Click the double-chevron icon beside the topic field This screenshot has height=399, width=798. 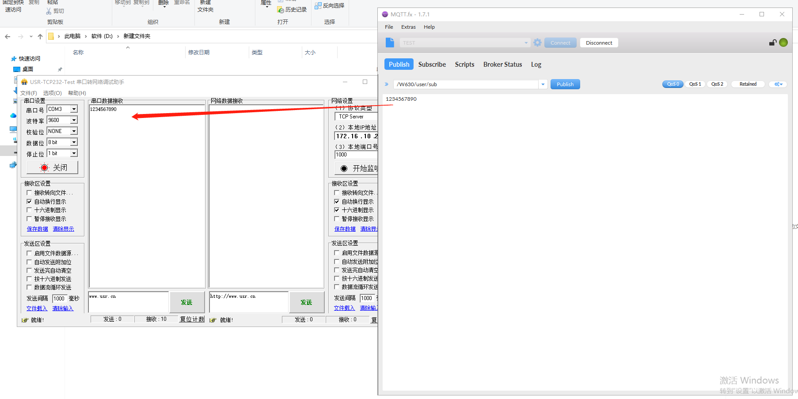click(x=387, y=84)
